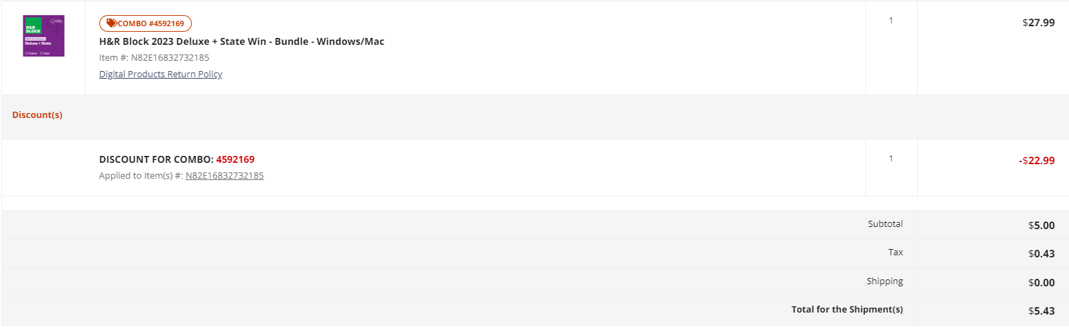Open the COMBO #4592169 badge
The width and height of the screenshot is (1069, 327).
pyautogui.click(x=146, y=23)
